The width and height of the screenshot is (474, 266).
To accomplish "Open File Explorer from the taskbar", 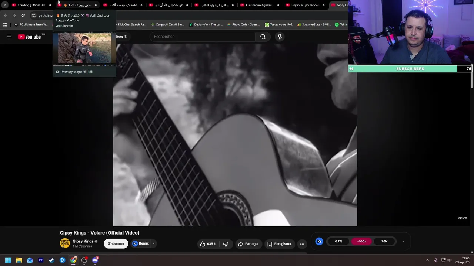I will pyautogui.click(x=19, y=260).
